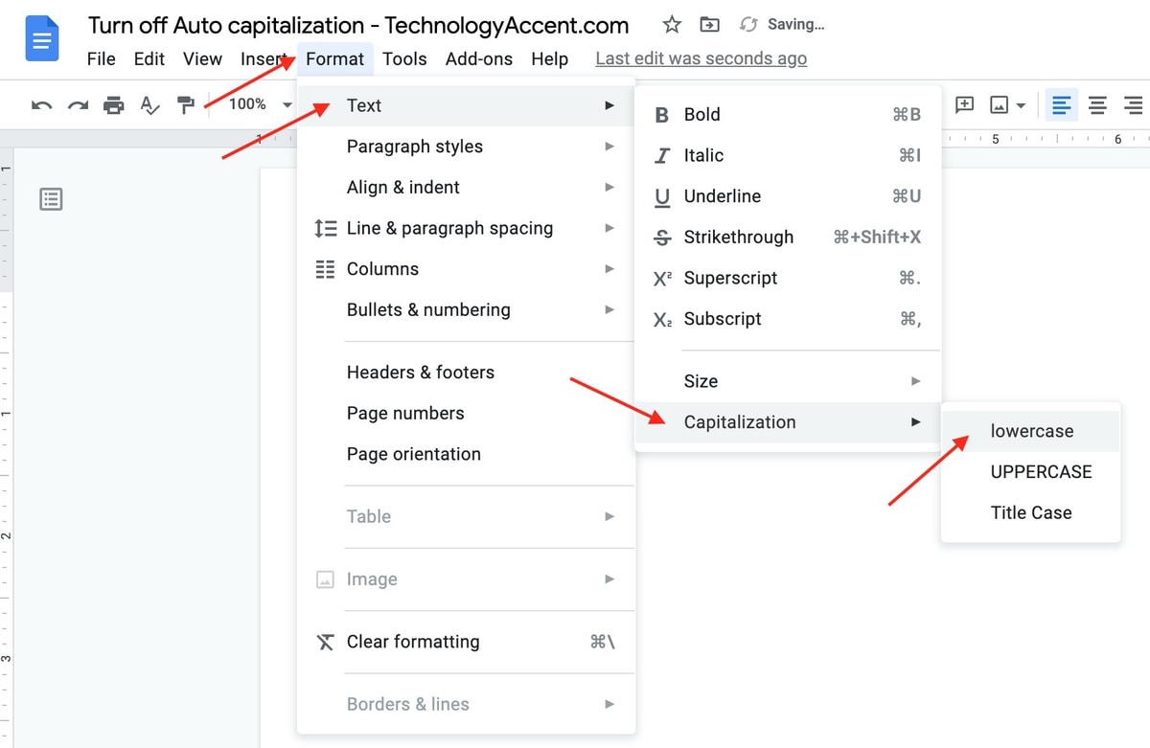1150x748 pixels.
Task: Toggle Underline in the Text submenu
Action: [722, 195]
